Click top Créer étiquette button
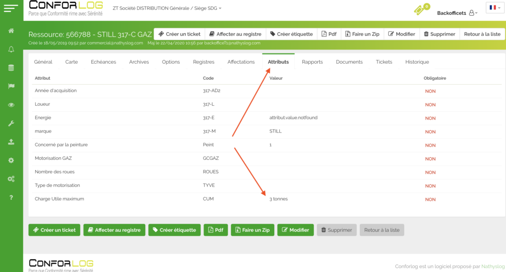The width and height of the screenshot is (506, 272). click(x=291, y=34)
